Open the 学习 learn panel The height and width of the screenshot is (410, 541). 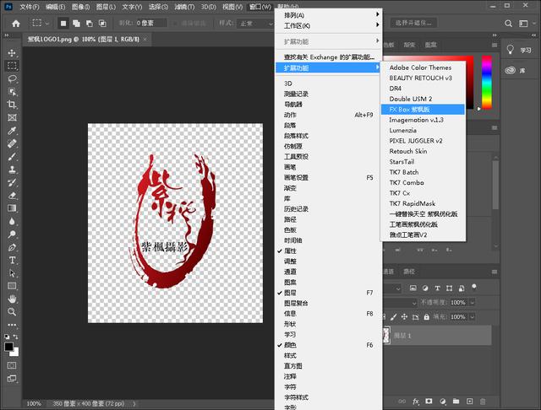519,51
